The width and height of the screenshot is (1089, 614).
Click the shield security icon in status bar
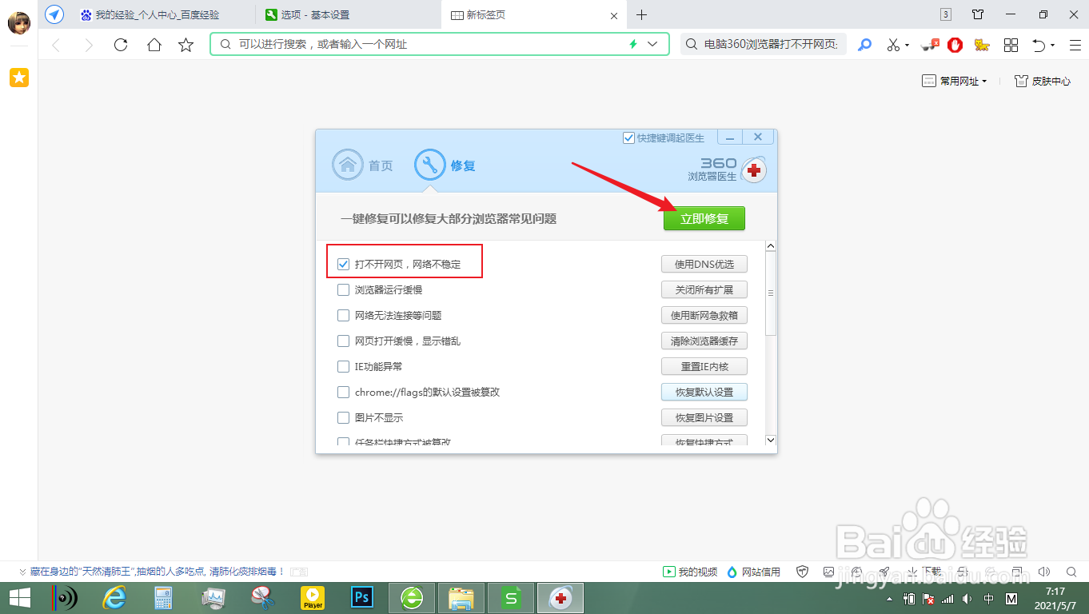point(803,572)
